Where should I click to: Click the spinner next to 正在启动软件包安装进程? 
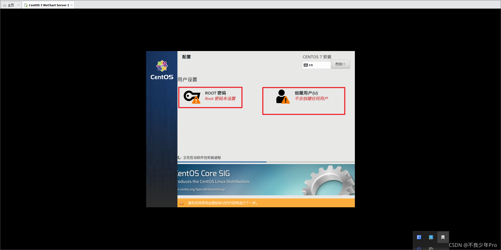[180, 158]
